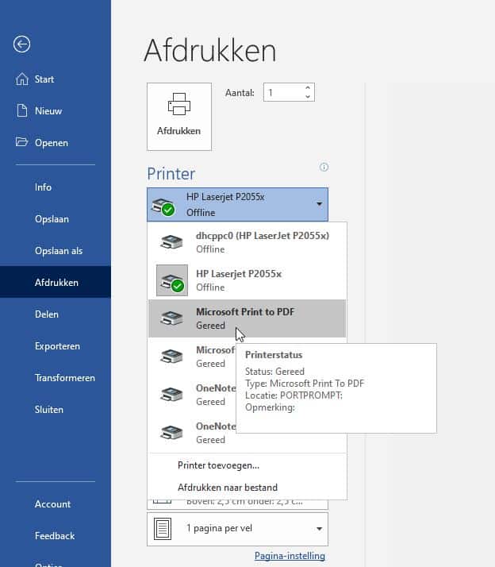The height and width of the screenshot is (567, 495).
Task: Select the first OneNote printer entry
Action: (192, 395)
